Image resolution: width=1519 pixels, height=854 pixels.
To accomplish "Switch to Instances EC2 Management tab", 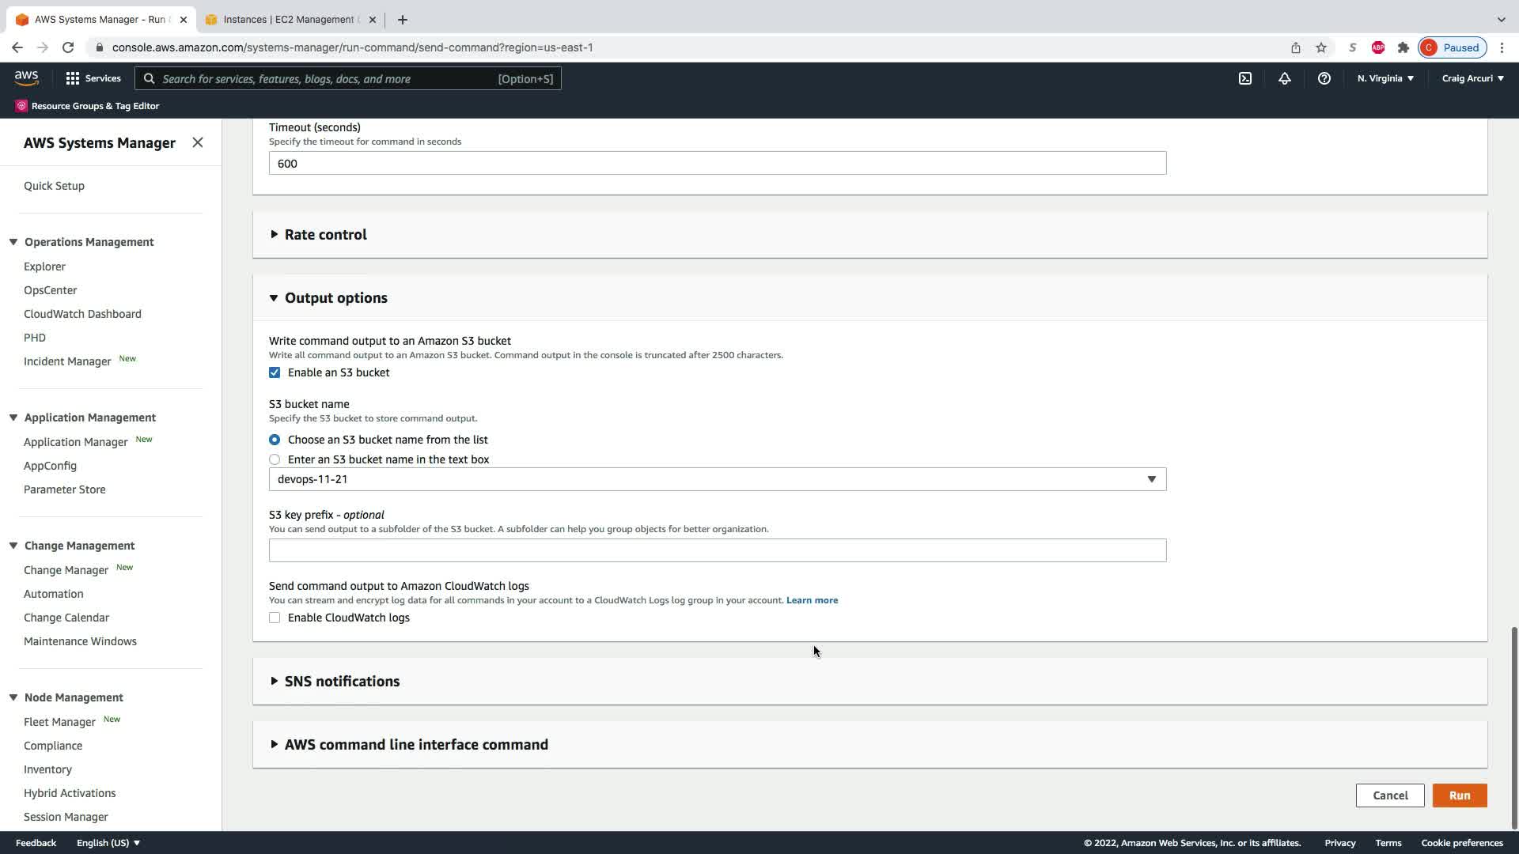I will pos(289,20).
